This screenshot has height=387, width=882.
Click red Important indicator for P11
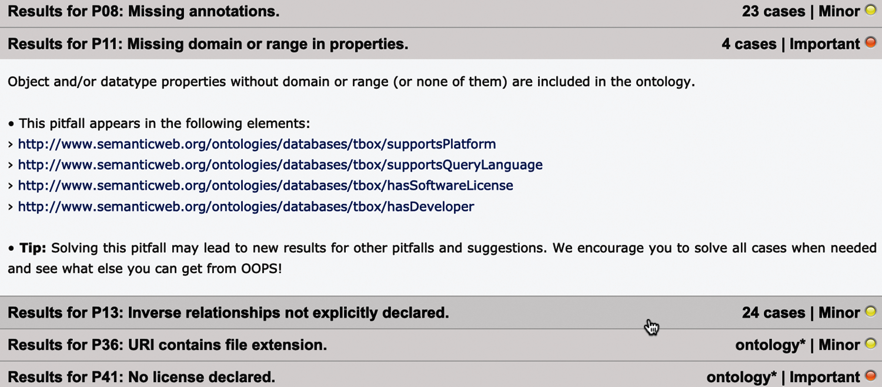(870, 43)
